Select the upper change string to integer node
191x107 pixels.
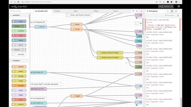point(110,53)
